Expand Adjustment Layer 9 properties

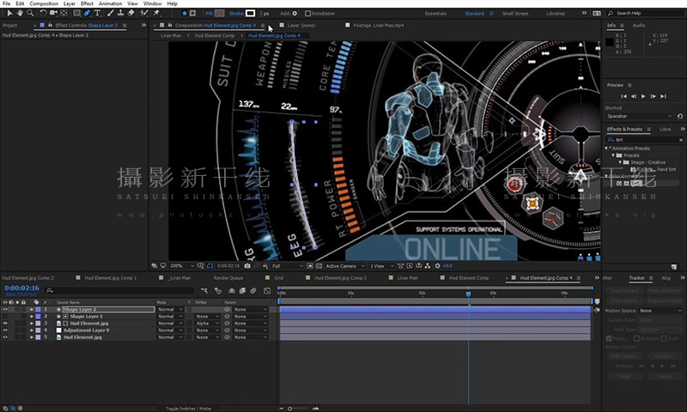coord(32,330)
